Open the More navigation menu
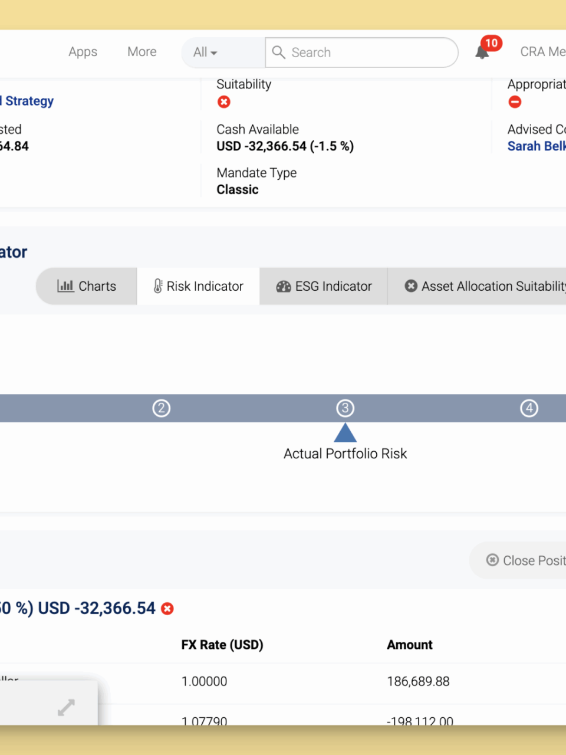 pos(142,52)
